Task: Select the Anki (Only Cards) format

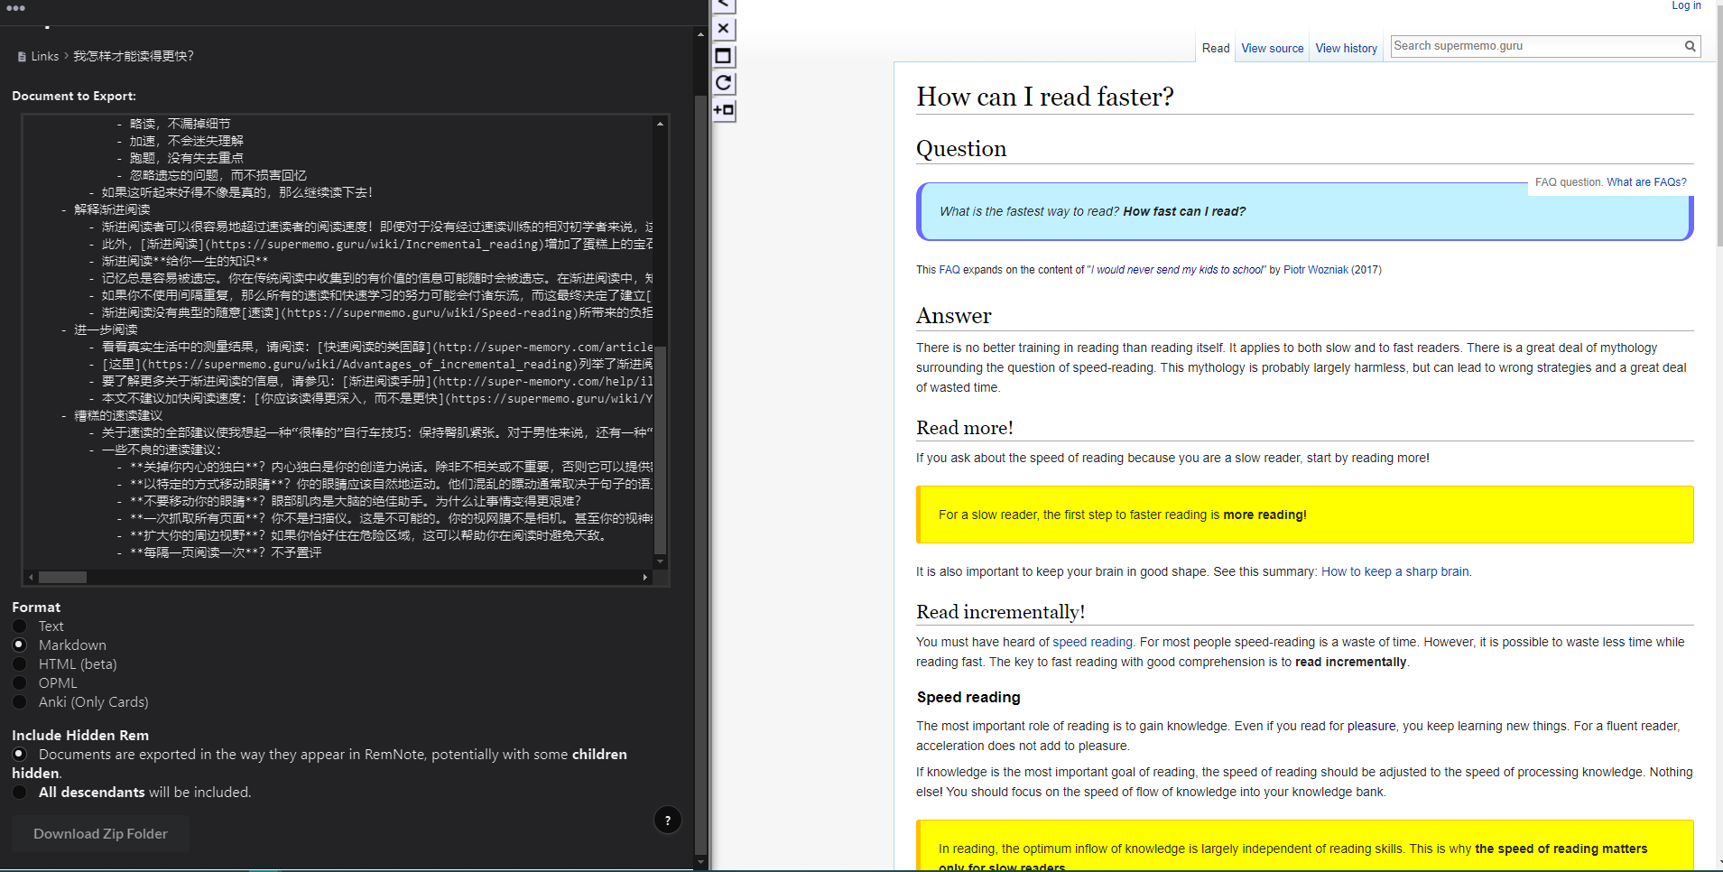Action: (x=19, y=702)
